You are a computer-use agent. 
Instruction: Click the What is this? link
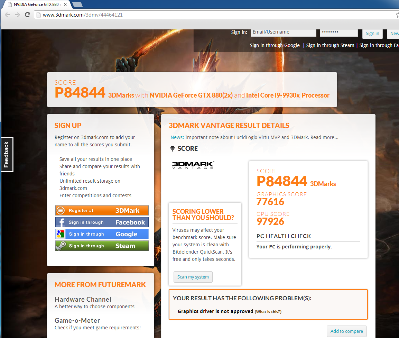[268, 312]
